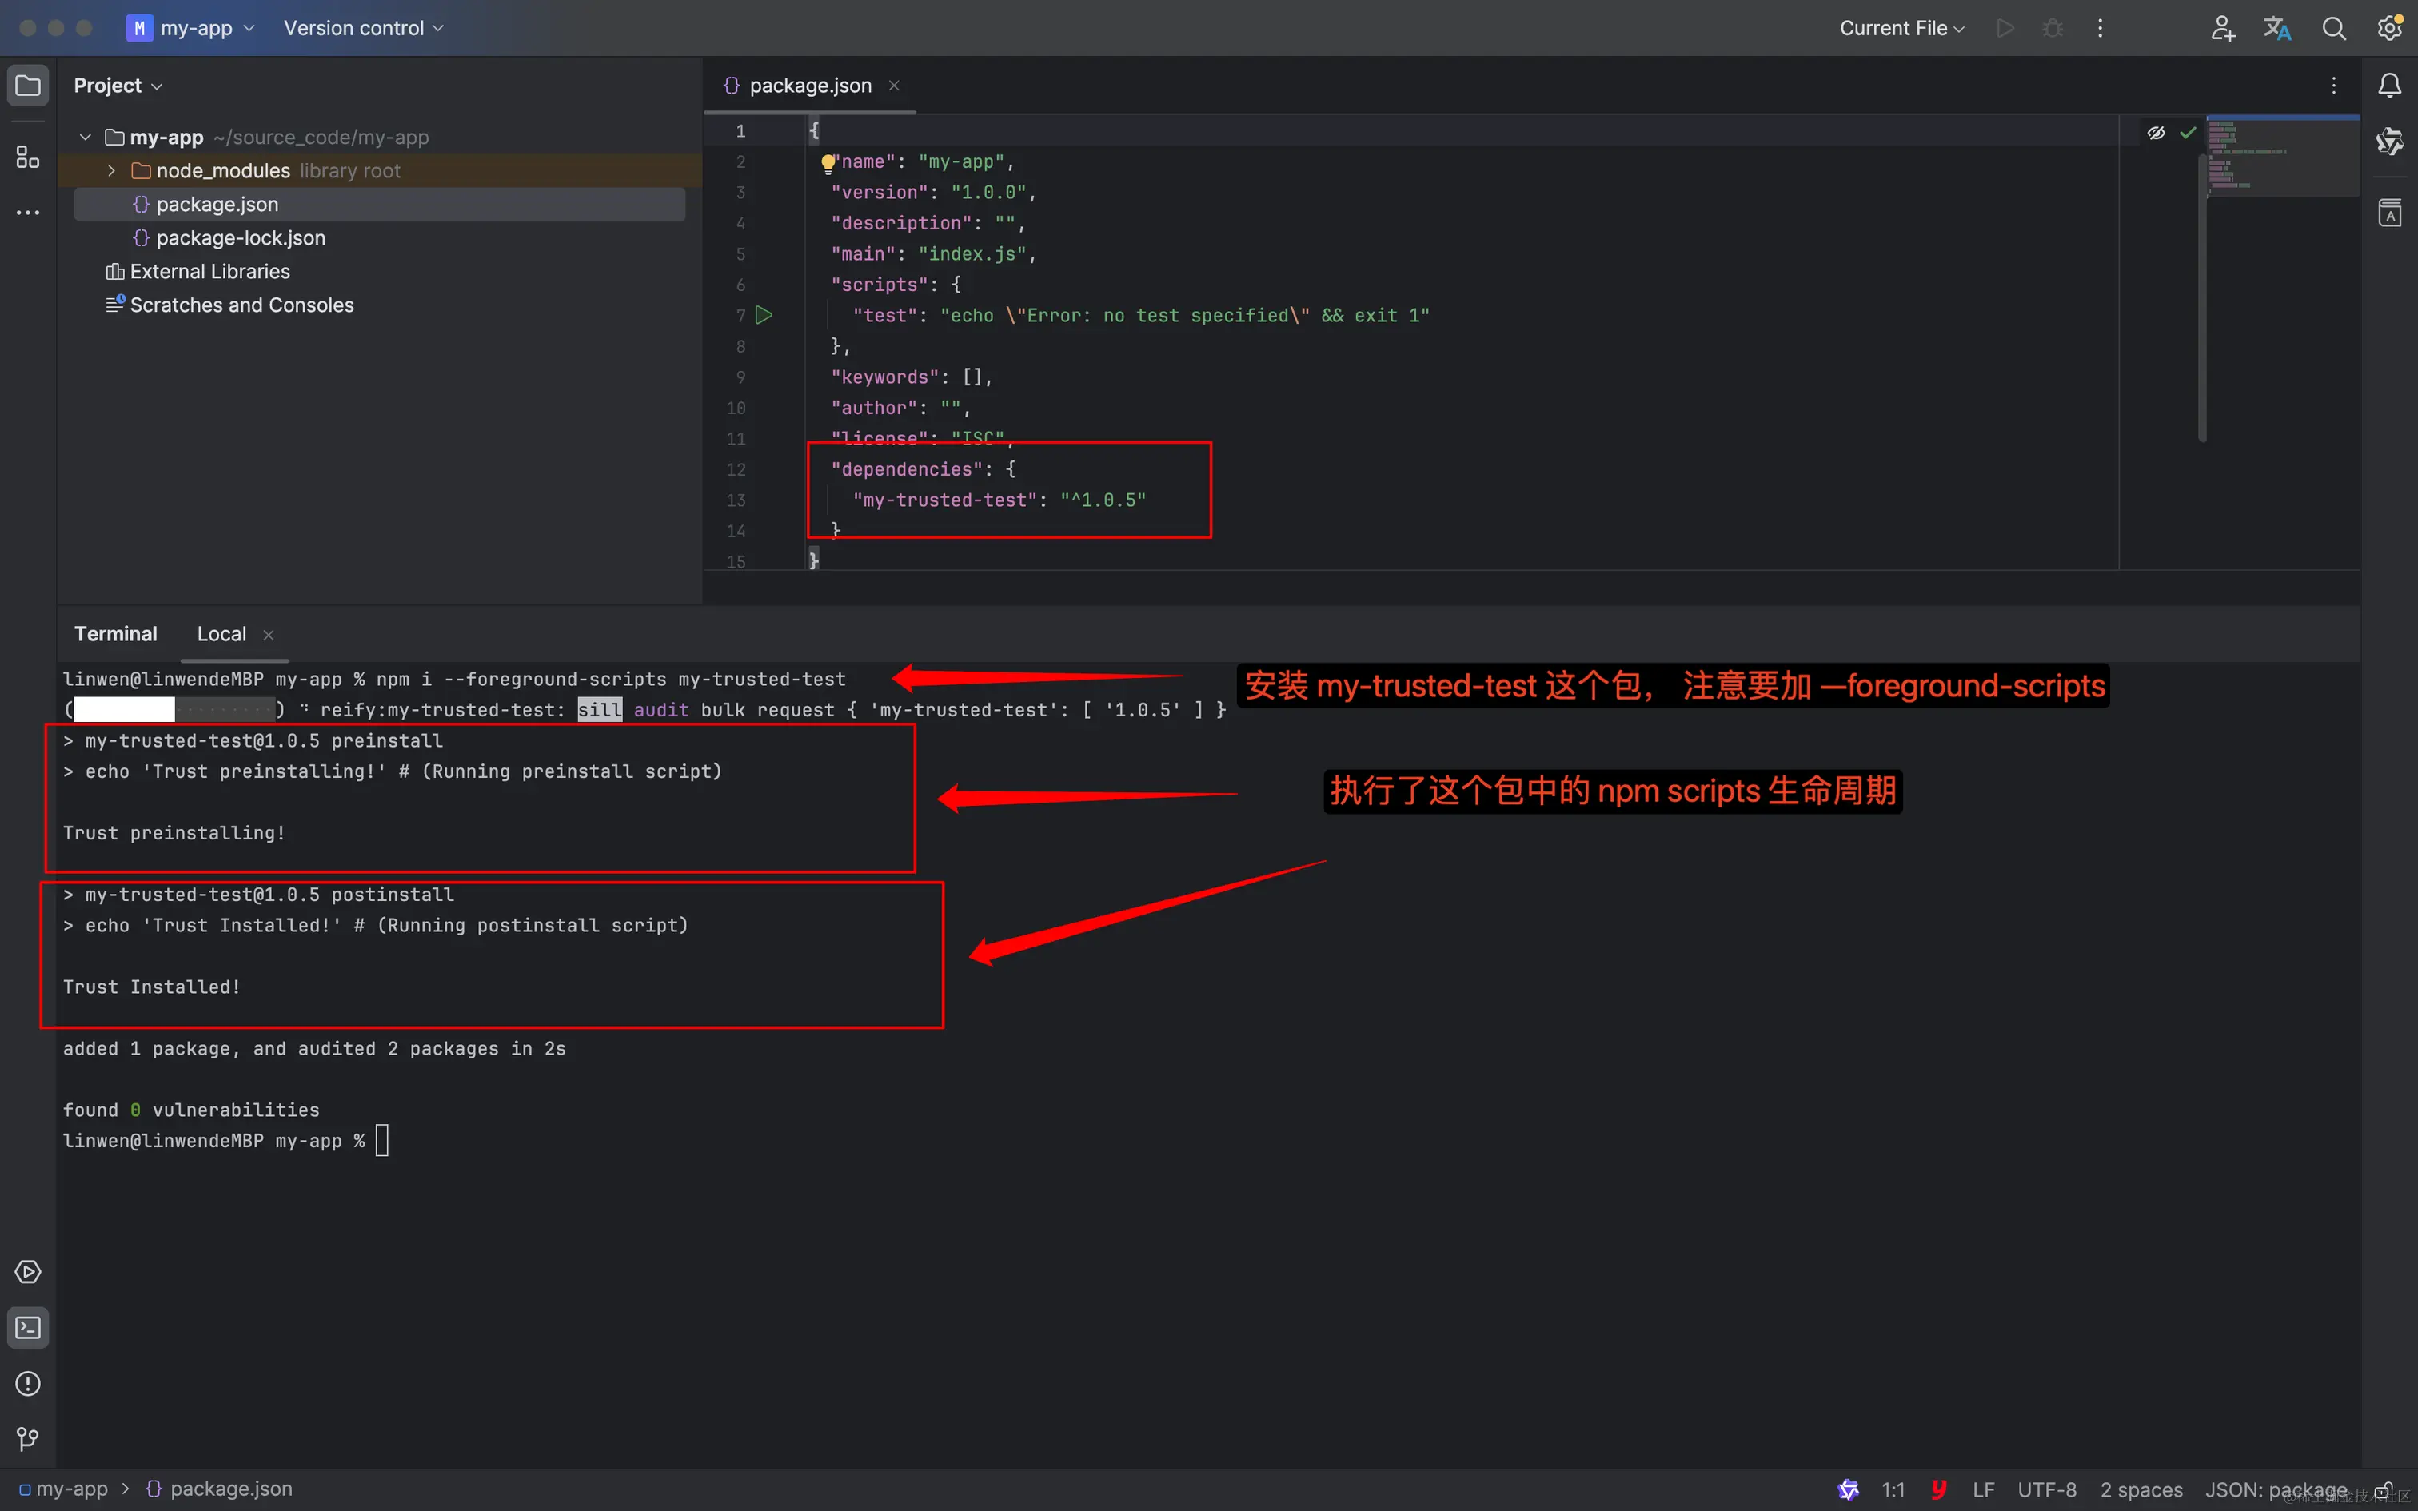This screenshot has height=1511, width=2418.
Task: Open the Current File run configuration dropdown
Action: click(1901, 28)
